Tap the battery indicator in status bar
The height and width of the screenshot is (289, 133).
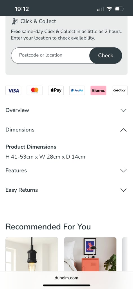[x=119, y=9]
